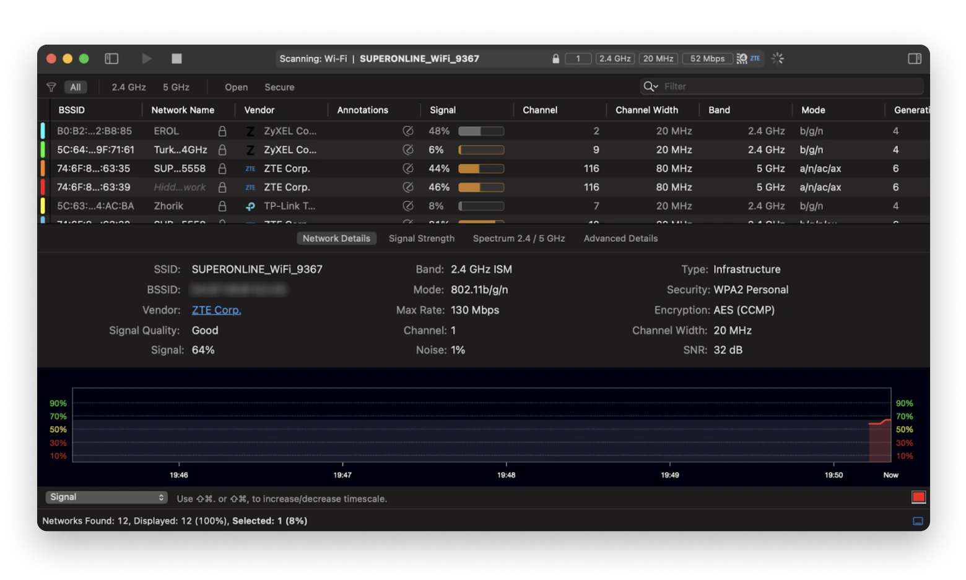Screen dimensions: 966x580
Task: Filter networks by 5 GHz
Action: click(x=176, y=87)
